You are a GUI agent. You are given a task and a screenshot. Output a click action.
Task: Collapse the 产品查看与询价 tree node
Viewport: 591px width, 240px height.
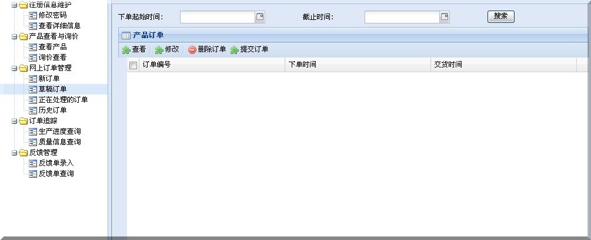click(14, 37)
